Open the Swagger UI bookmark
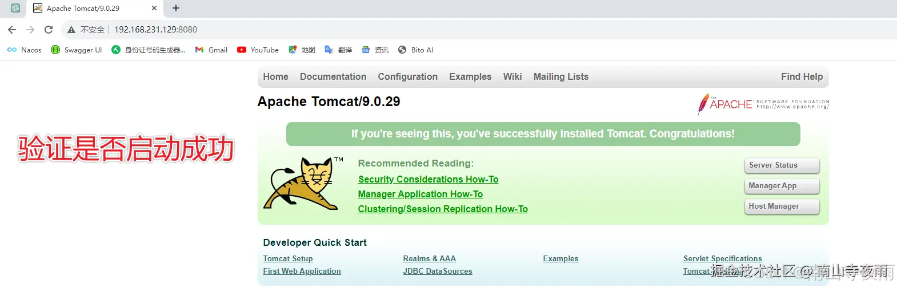 tap(77, 50)
